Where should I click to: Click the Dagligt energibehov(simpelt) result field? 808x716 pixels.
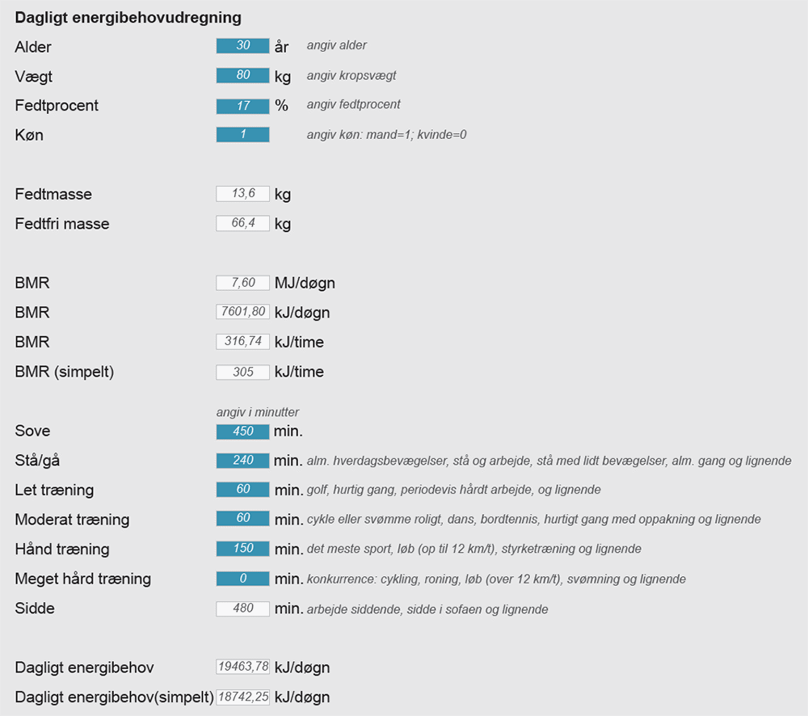(242, 697)
